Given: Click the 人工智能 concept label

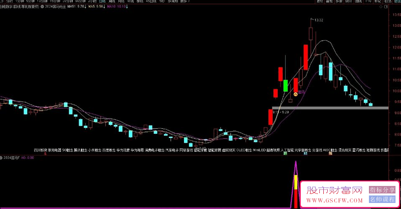Looking at the screenshot, I should pos(287,150).
